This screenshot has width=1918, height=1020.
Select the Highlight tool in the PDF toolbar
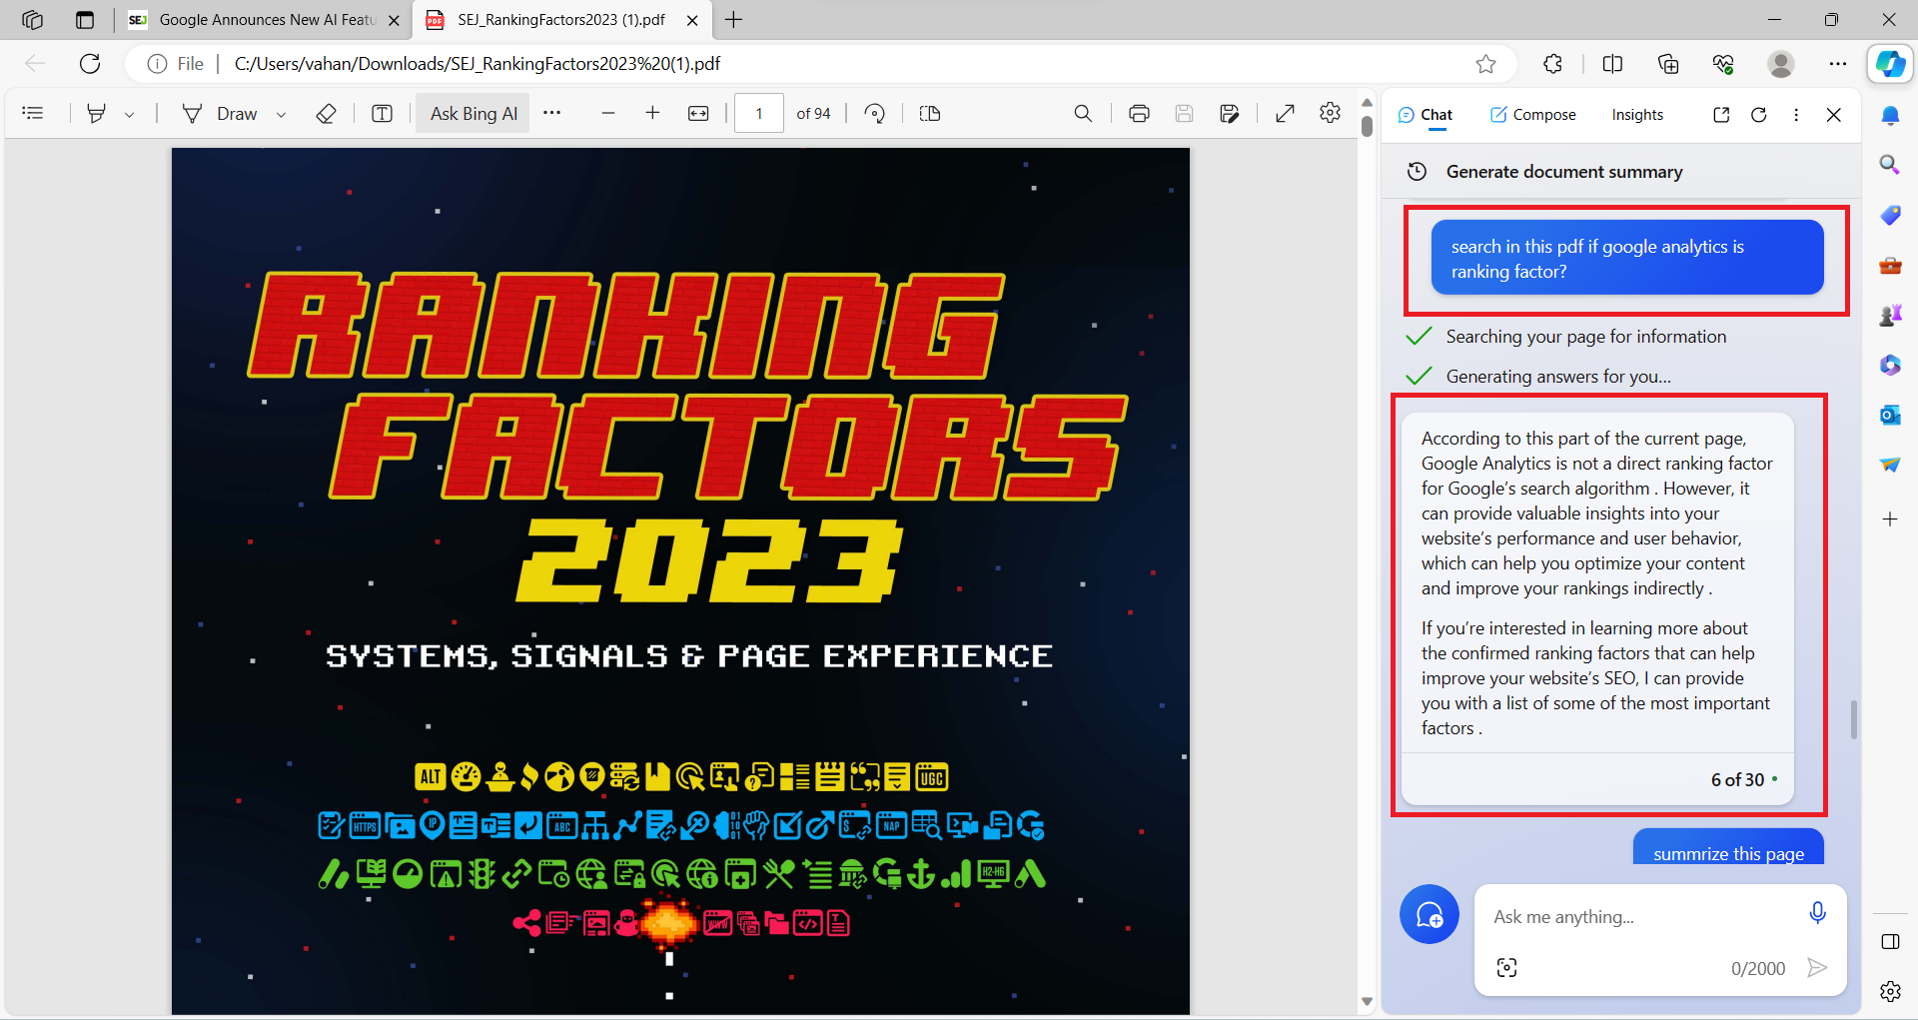coord(96,113)
